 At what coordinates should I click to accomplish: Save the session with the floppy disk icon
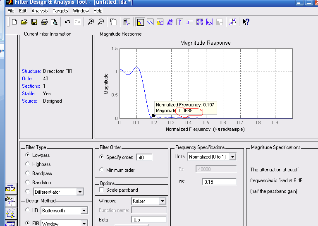[x=34, y=22]
